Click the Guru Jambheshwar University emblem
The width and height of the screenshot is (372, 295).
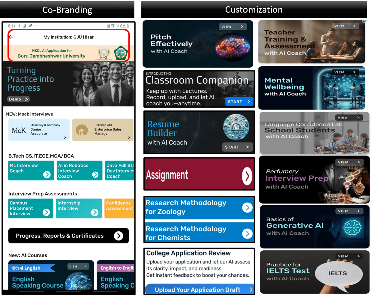click(121, 53)
